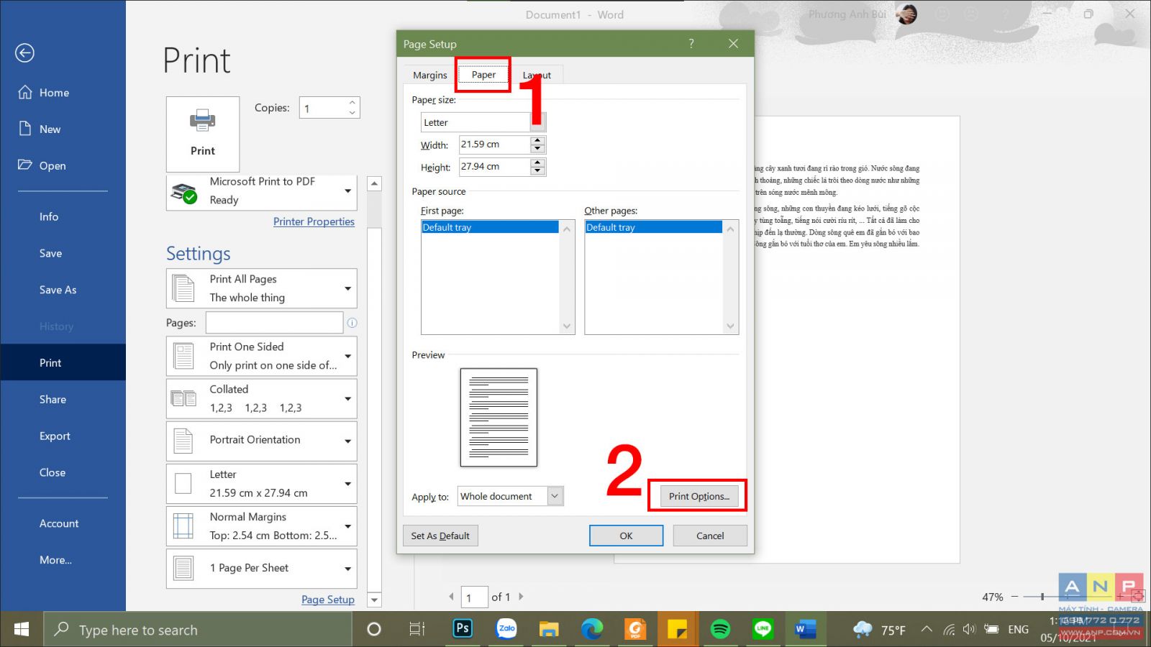Screen dimensions: 1151x647
Task: Select Save As in the sidebar
Action: pyautogui.click(x=58, y=290)
